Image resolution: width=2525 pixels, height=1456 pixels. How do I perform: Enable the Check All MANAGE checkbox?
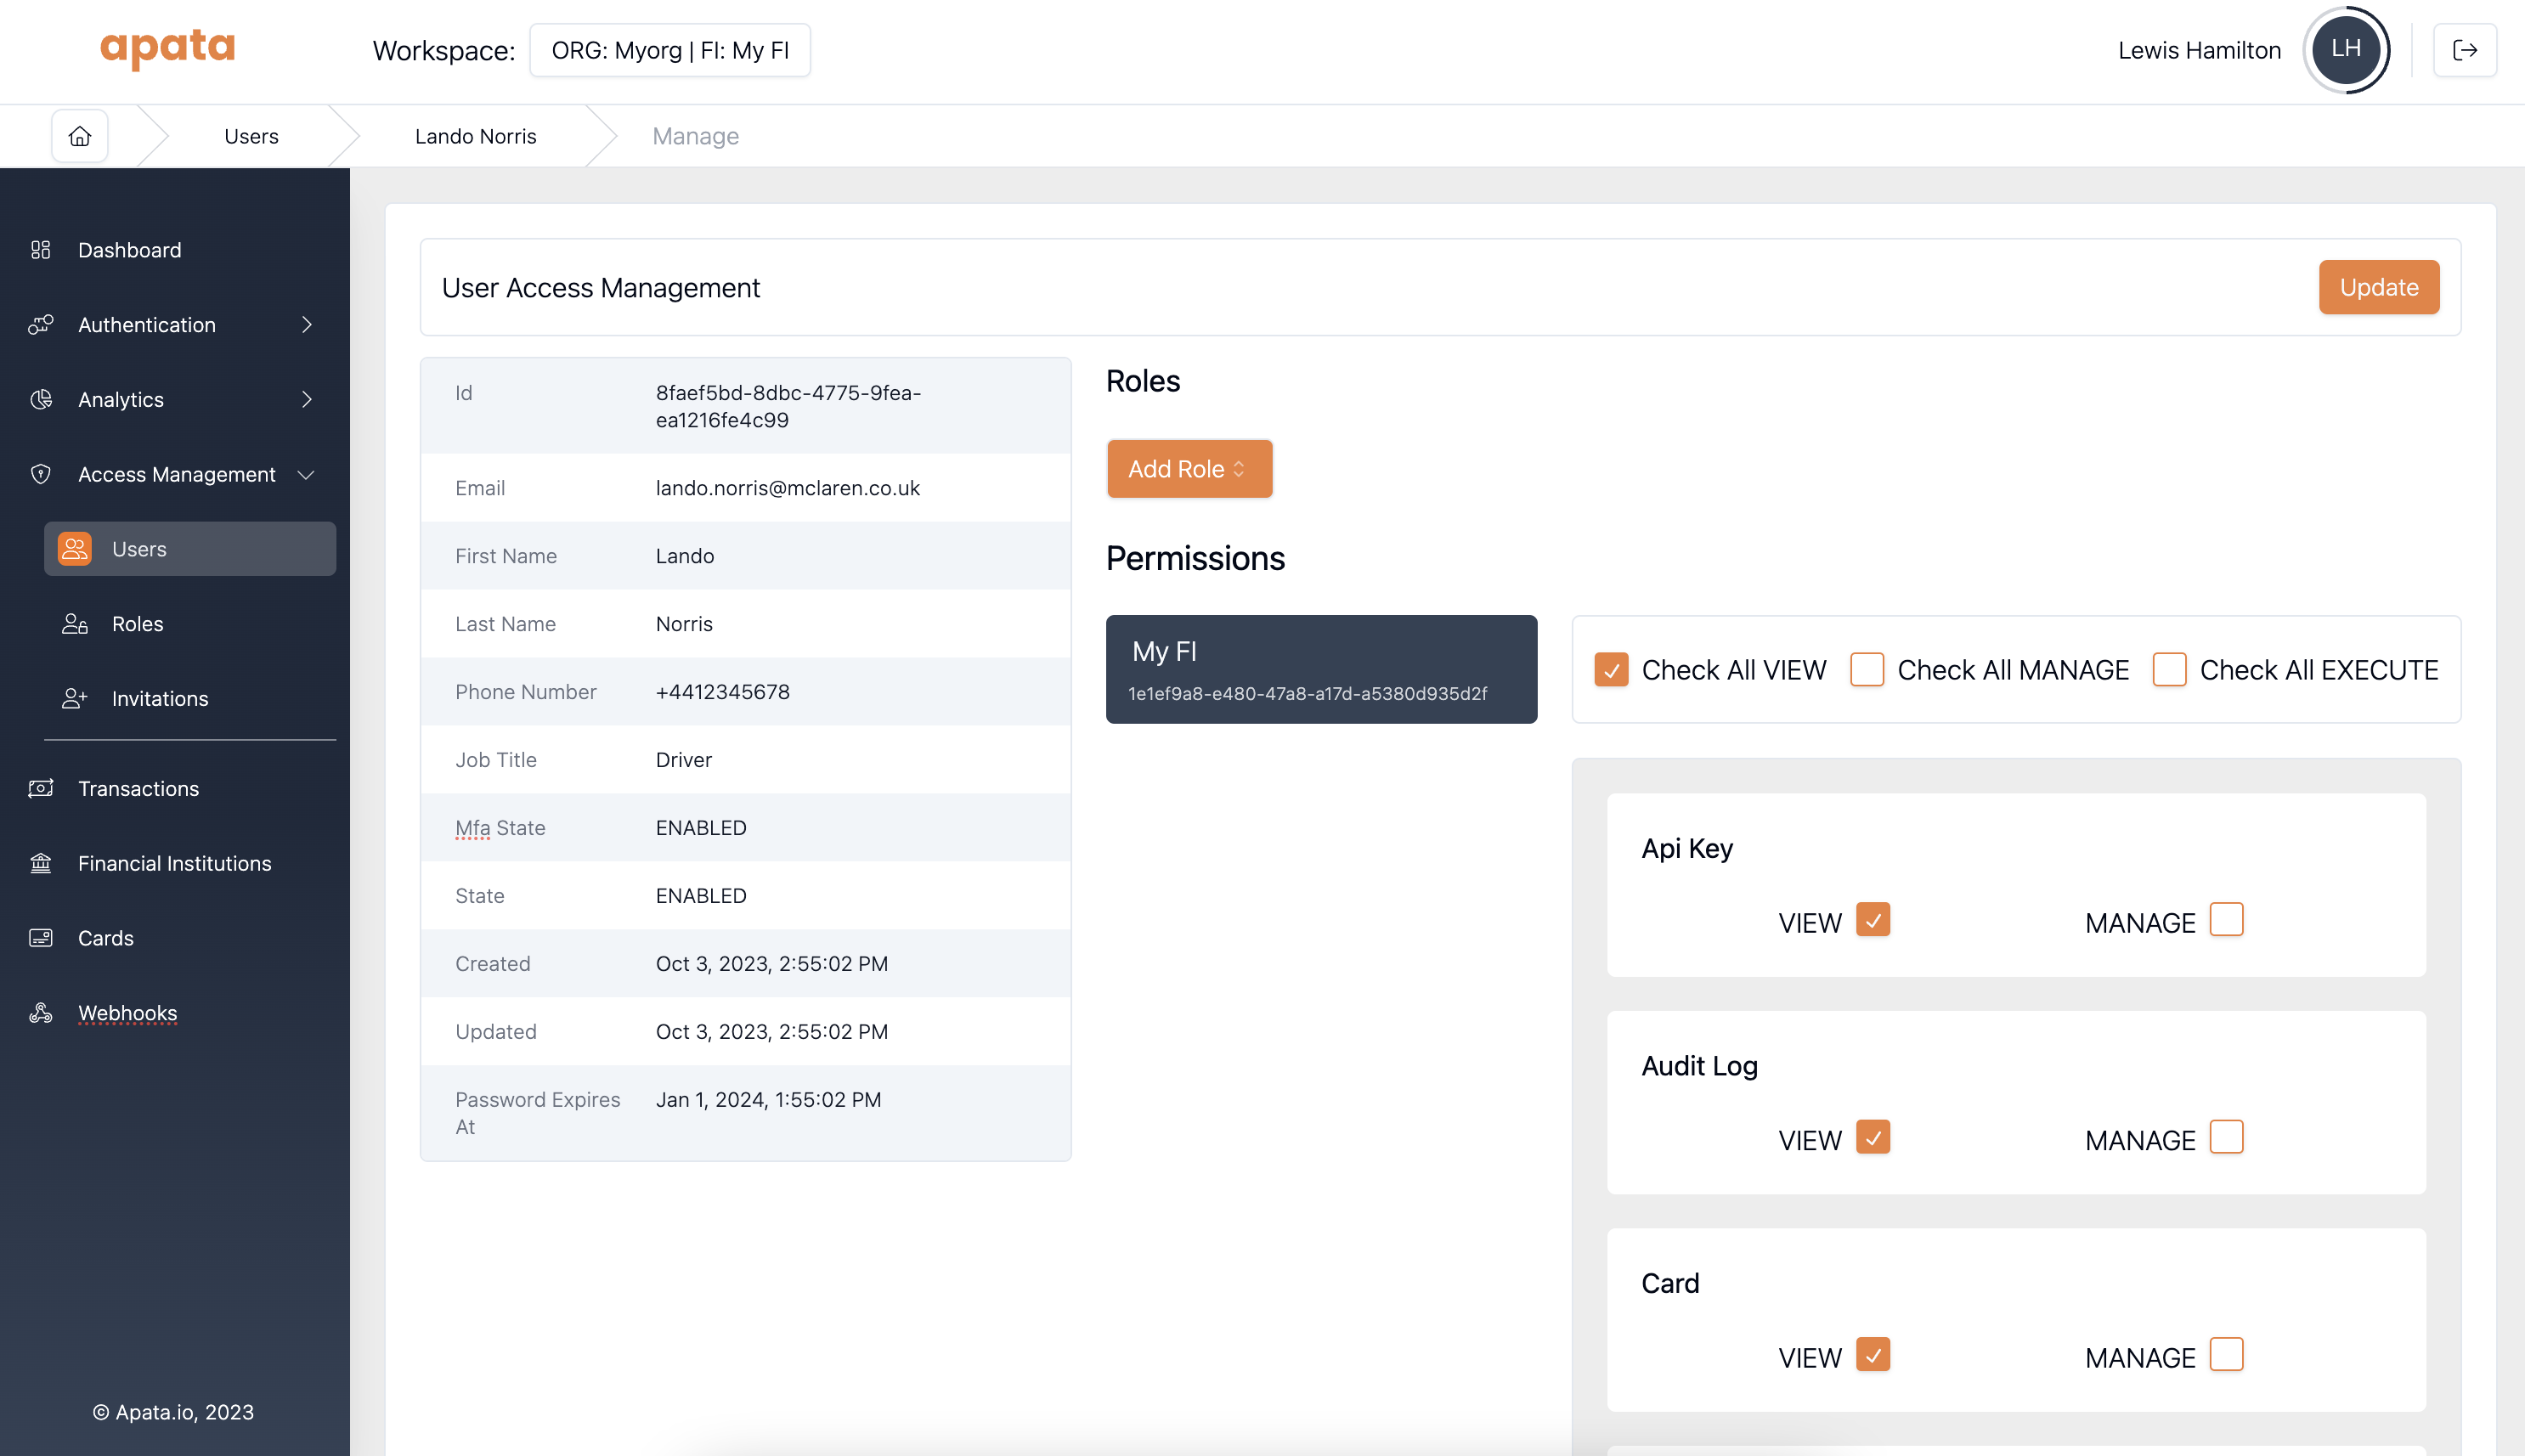(1866, 669)
